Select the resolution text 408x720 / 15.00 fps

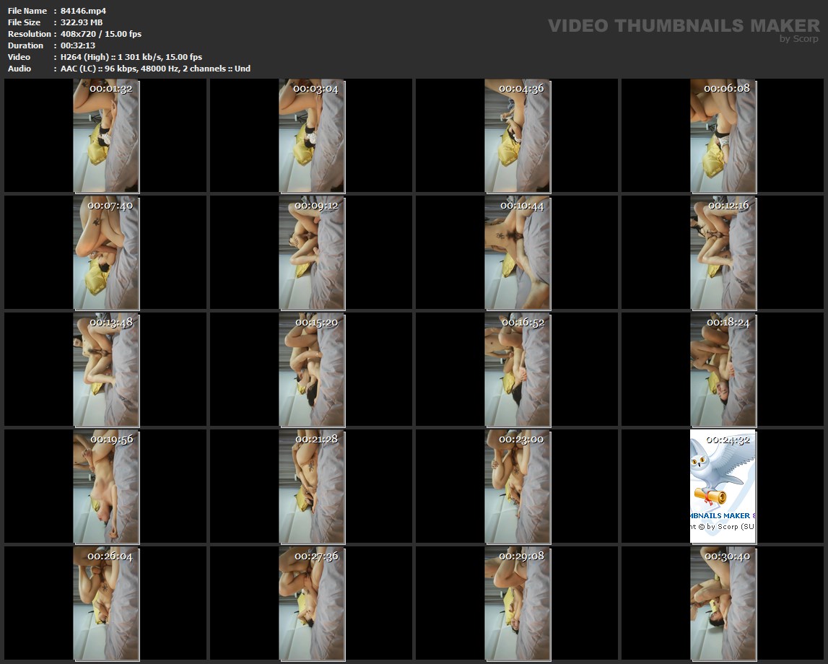click(101, 34)
